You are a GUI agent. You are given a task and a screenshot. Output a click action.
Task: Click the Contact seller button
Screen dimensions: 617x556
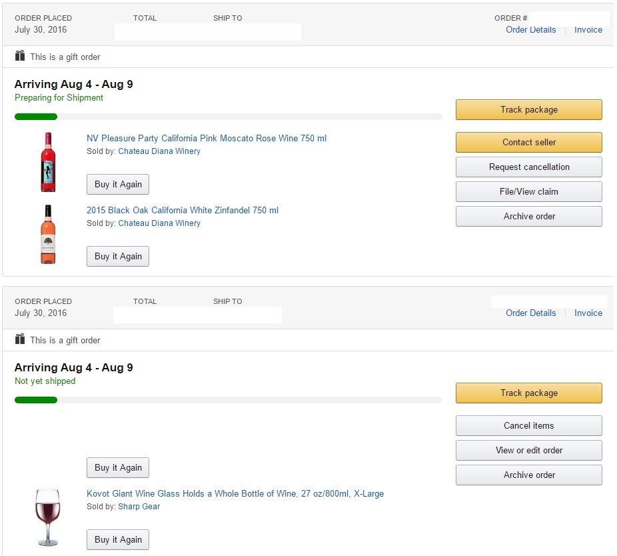point(528,142)
